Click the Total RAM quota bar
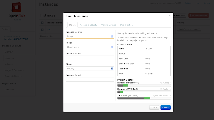The height and width of the screenshot is (120, 214). click(144, 98)
